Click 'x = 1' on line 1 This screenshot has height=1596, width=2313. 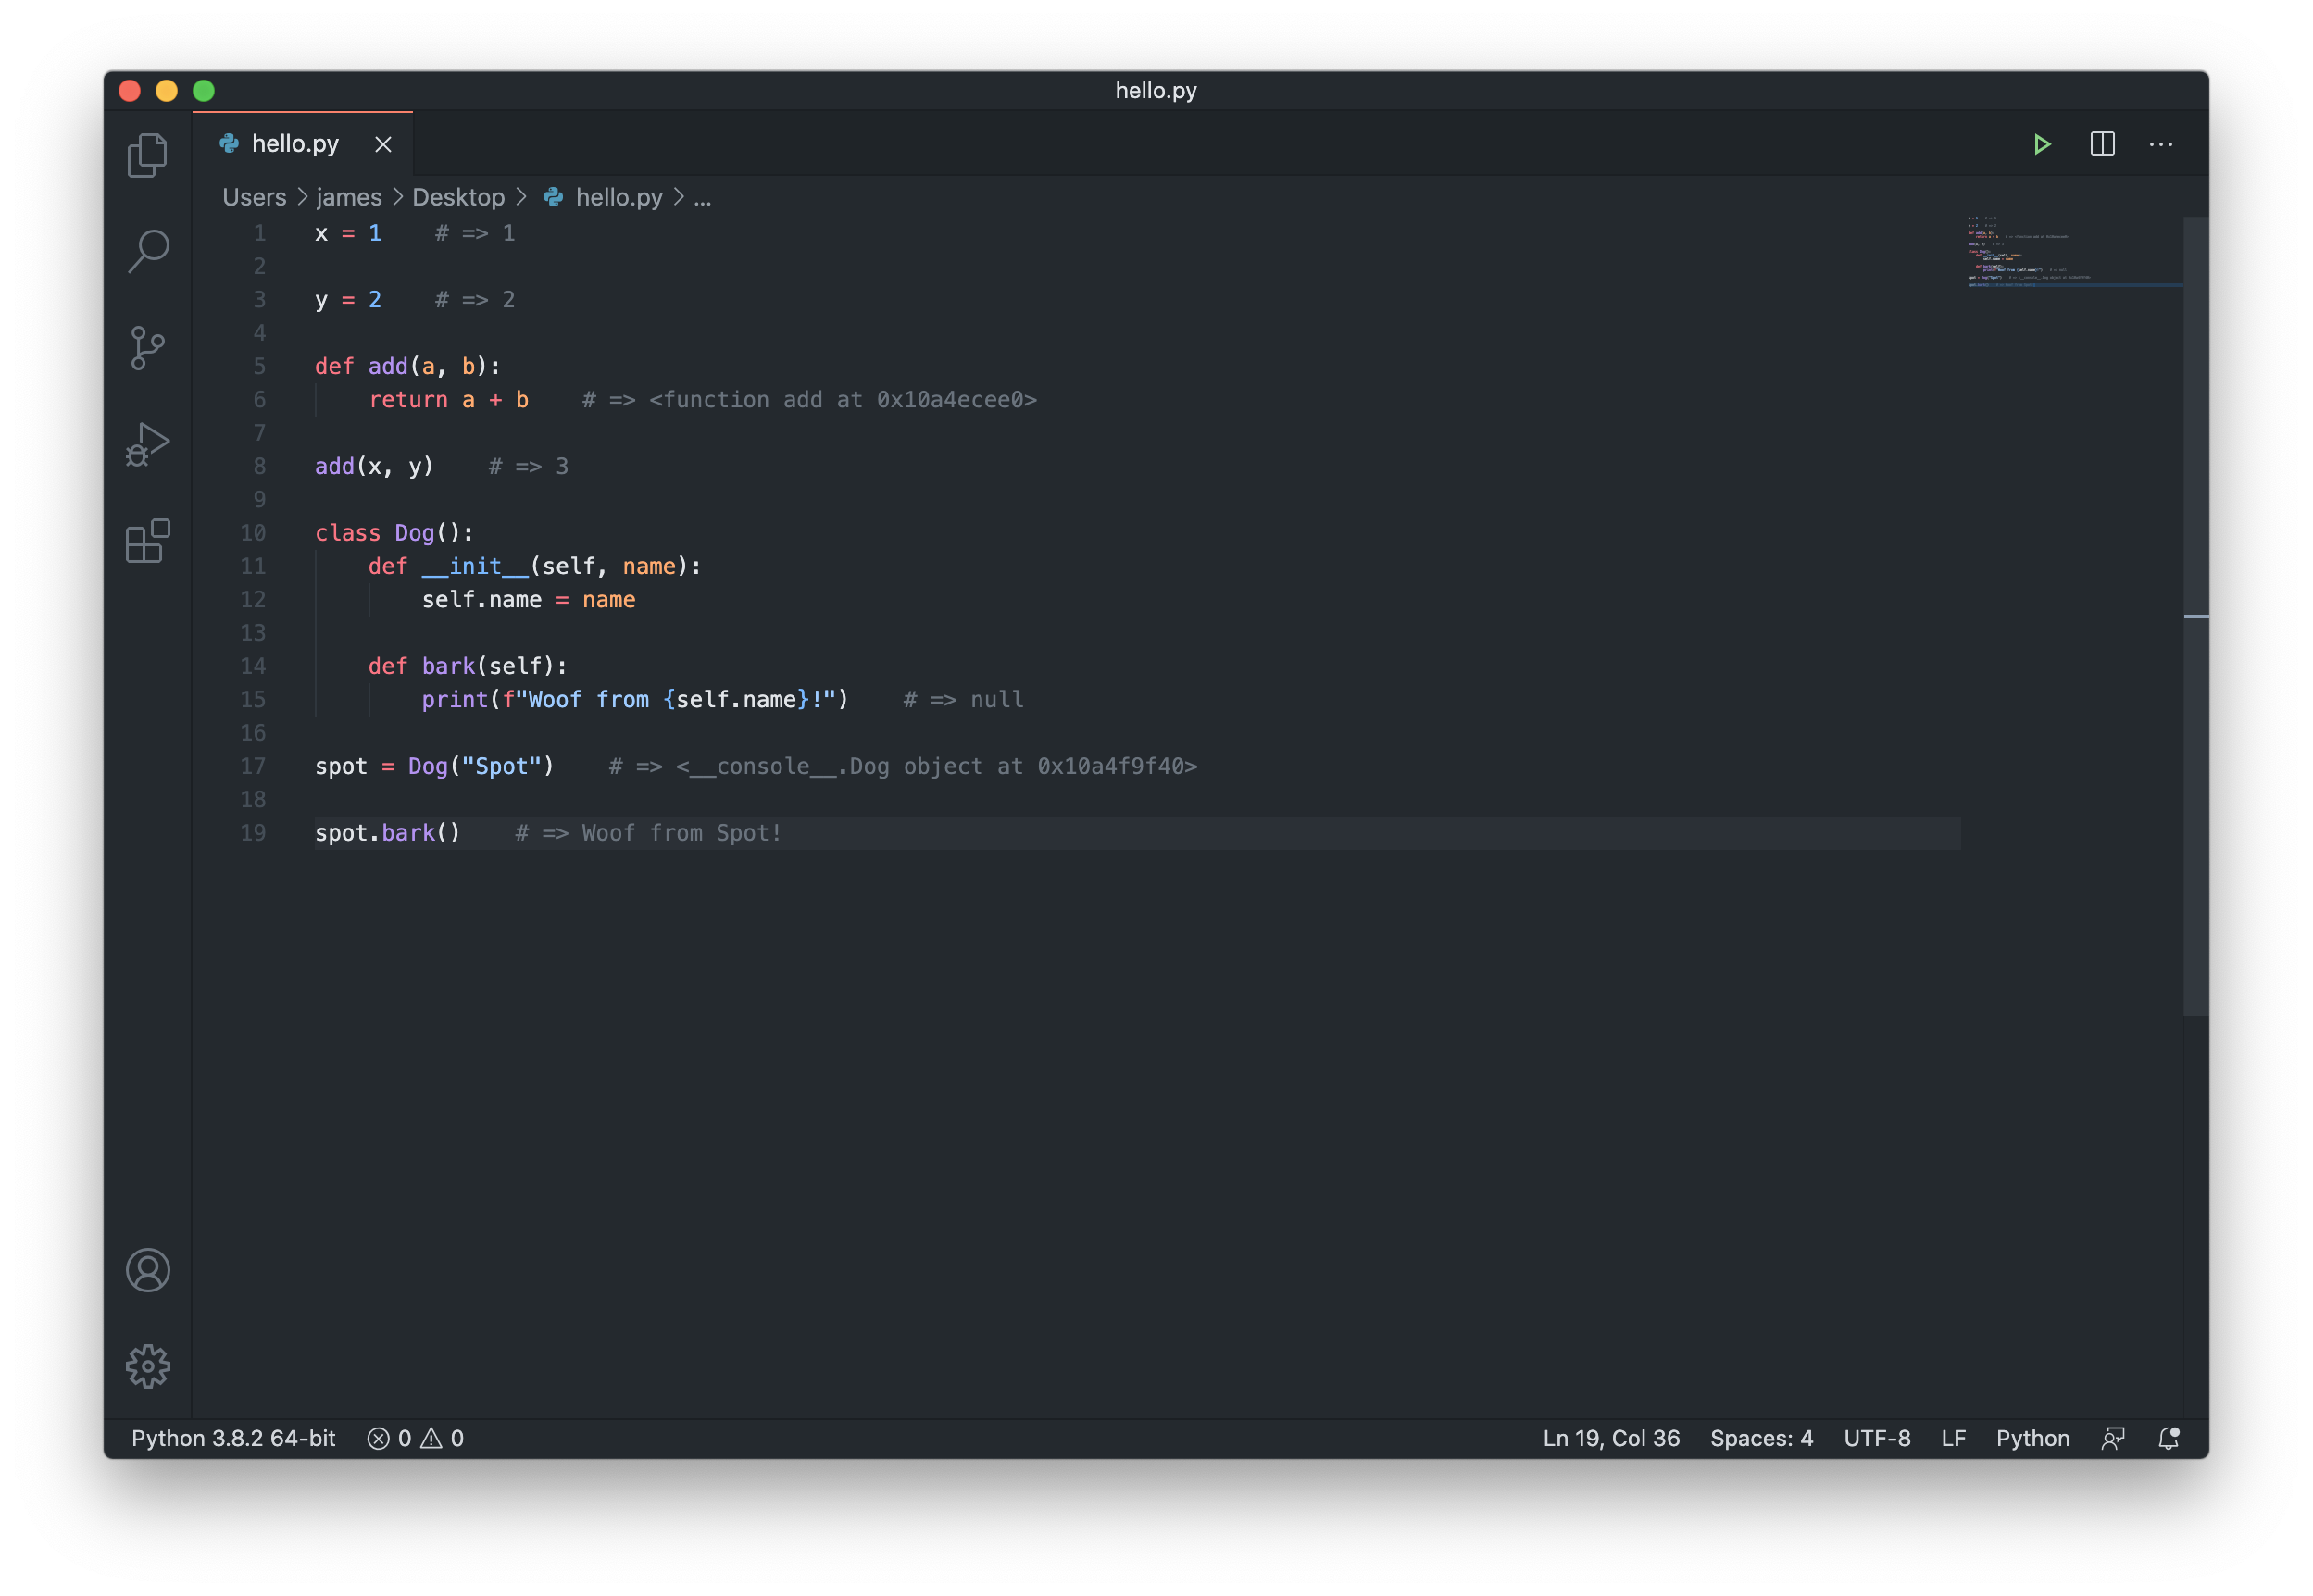click(348, 233)
